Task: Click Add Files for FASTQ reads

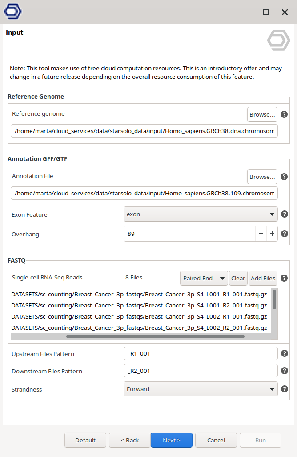Action: click(x=263, y=278)
